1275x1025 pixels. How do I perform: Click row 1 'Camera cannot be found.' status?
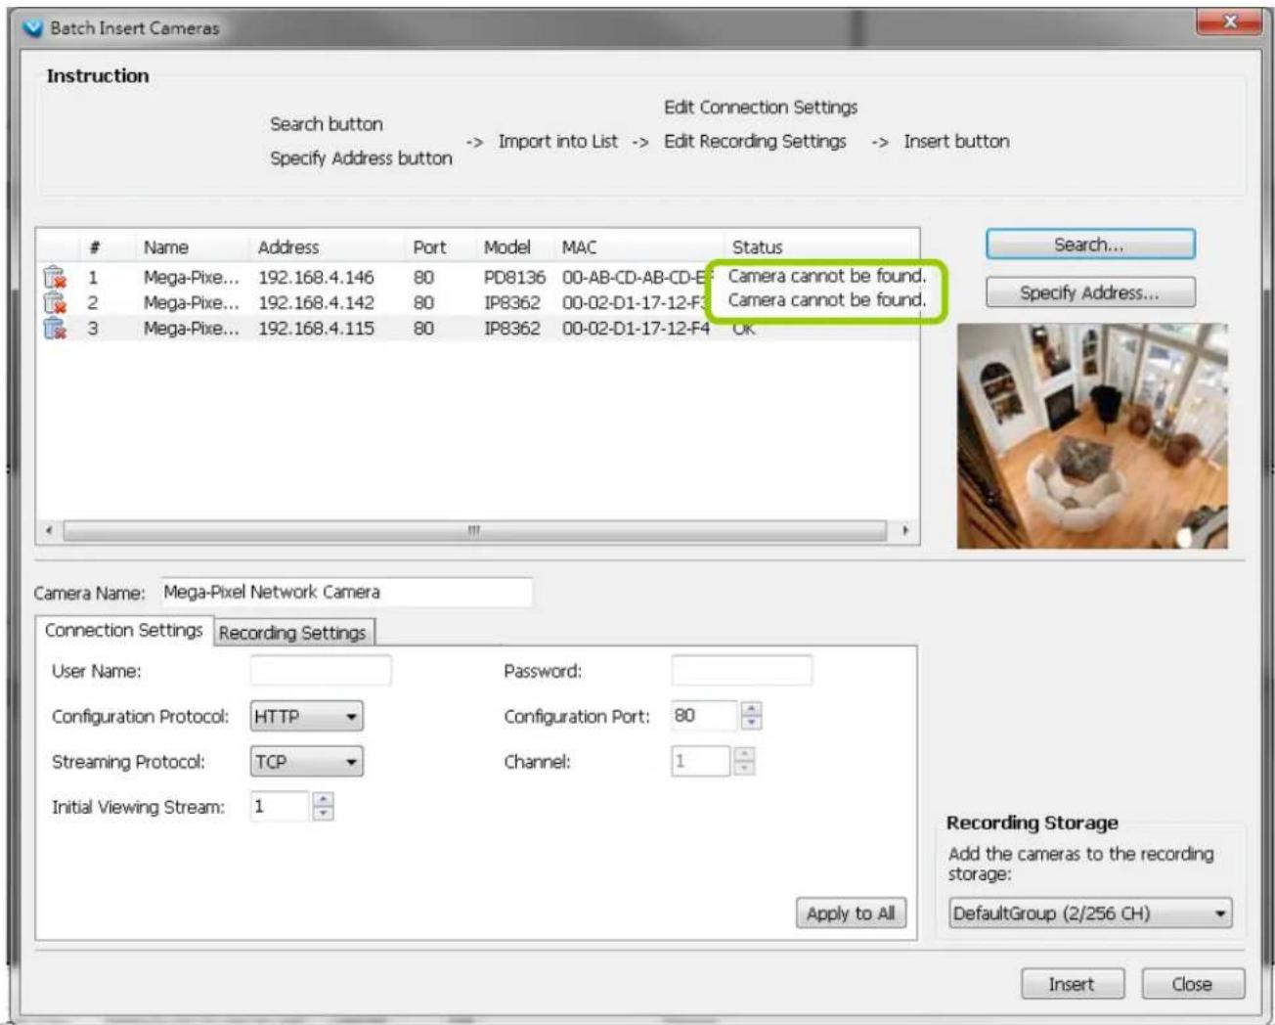tap(827, 276)
